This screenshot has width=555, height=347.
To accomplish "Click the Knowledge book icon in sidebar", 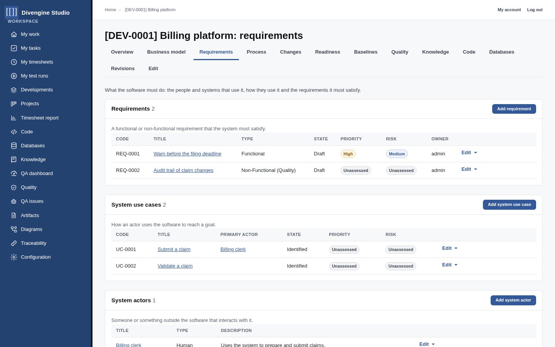I will point(14,160).
